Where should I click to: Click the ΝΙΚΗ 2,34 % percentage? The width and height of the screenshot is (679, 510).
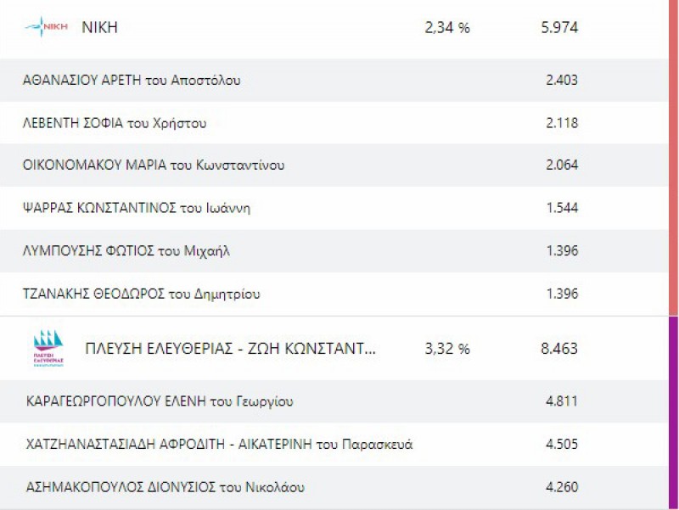pos(447,28)
